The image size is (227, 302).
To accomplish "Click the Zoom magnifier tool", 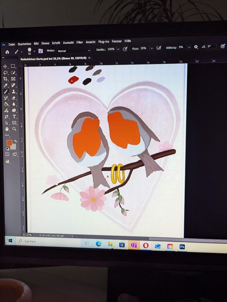I will pyautogui.click(x=14, y=129).
